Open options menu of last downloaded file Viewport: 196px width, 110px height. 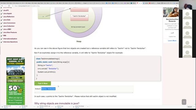88,107
